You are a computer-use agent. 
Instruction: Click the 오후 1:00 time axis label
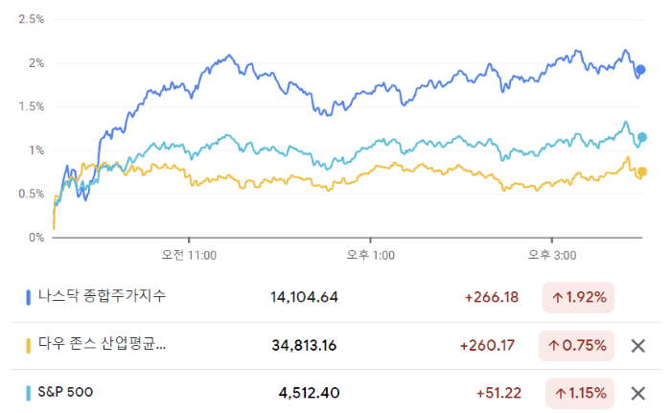pos(371,256)
